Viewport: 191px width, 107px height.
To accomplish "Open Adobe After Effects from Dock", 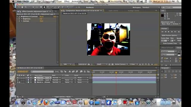I will (103, 103).
